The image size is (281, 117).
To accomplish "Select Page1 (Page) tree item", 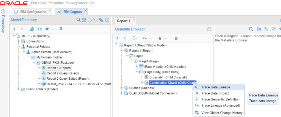I will [149, 61].
